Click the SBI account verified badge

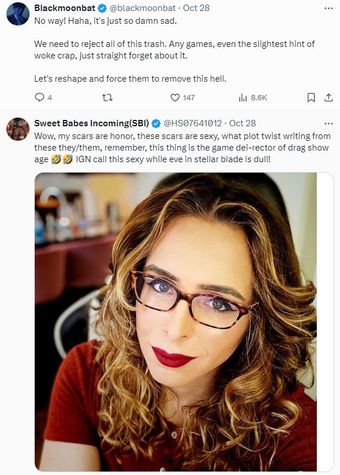click(156, 123)
